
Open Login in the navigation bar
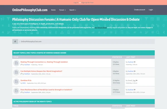tap(151, 10)
